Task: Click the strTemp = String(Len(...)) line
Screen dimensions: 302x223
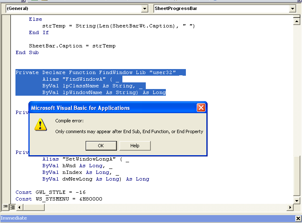Action: coord(119,26)
